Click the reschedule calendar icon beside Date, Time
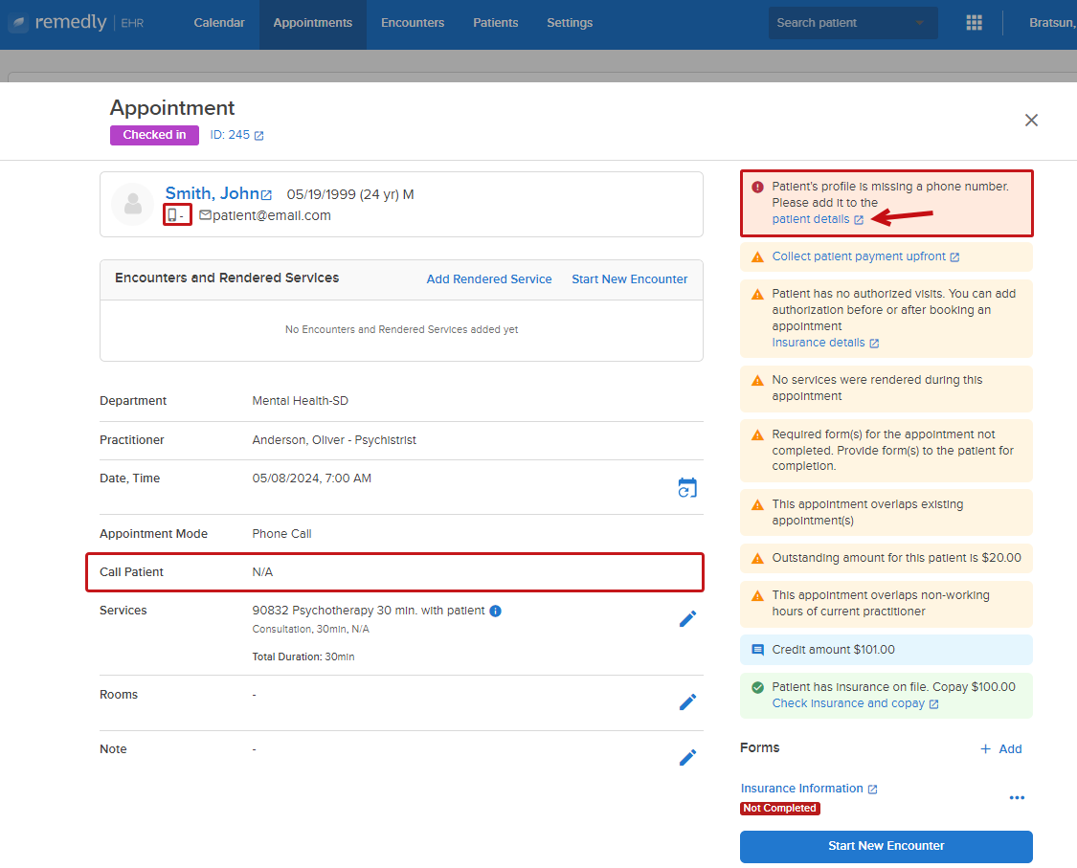 [686, 487]
